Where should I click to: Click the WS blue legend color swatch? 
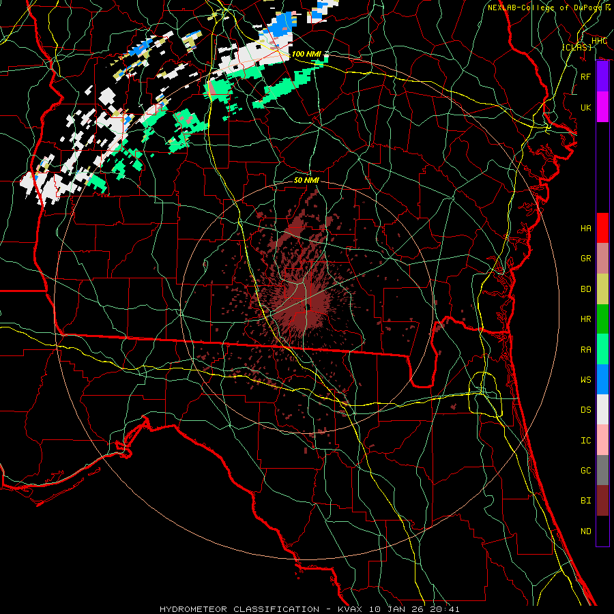point(602,379)
